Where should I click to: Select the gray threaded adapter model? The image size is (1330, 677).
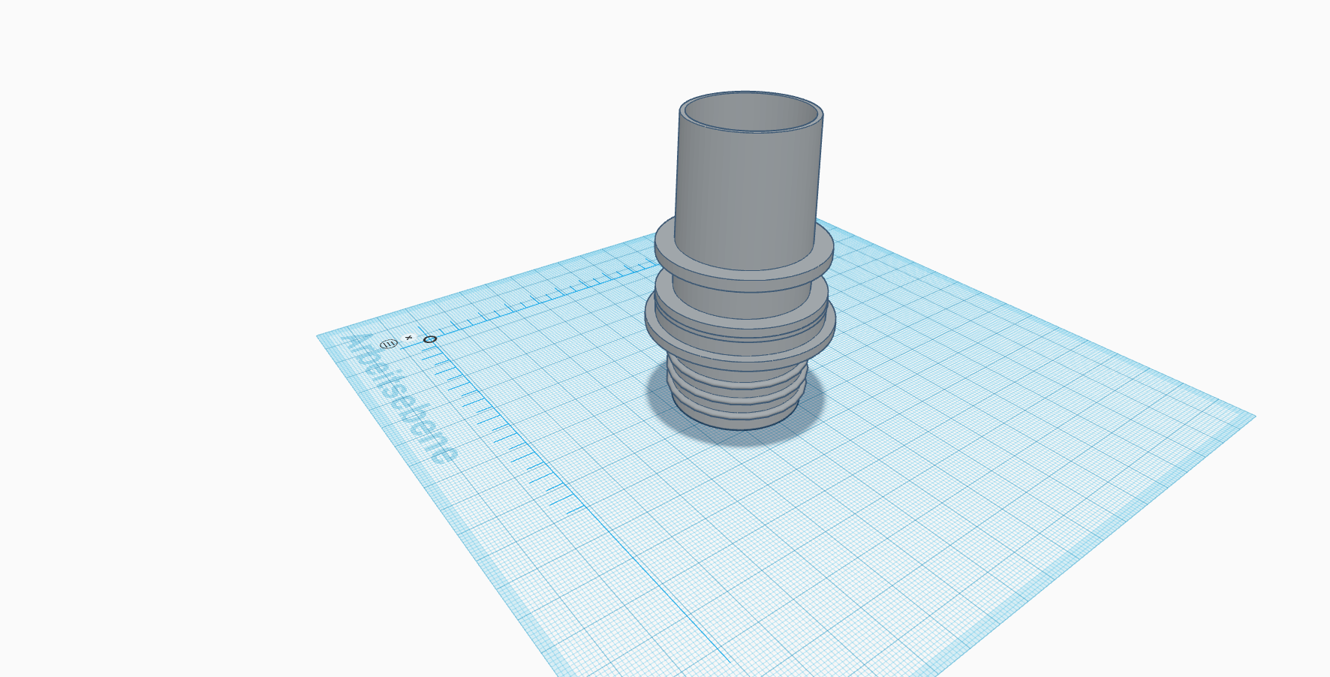(x=741, y=261)
